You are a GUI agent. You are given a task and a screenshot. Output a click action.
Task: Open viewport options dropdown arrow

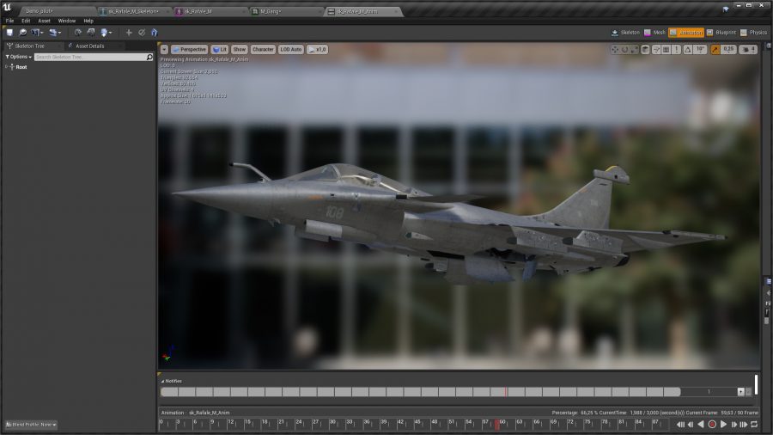(164, 49)
